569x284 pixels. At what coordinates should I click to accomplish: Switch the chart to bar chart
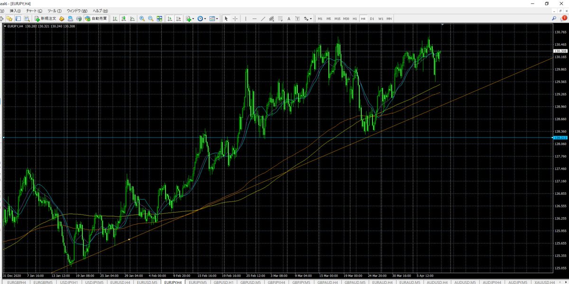tap(114, 18)
